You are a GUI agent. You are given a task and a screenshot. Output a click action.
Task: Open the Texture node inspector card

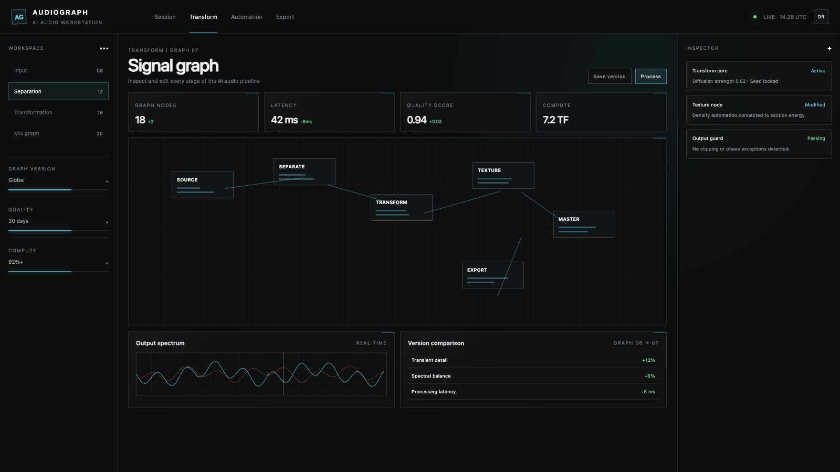coord(759,110)
